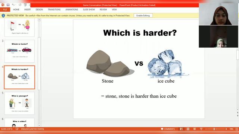Click the thumbnail pane scroll down arrow
Image resolution: width=239 pixels, height=134 pixels.
pyautogui.click(x=39, y=125)
